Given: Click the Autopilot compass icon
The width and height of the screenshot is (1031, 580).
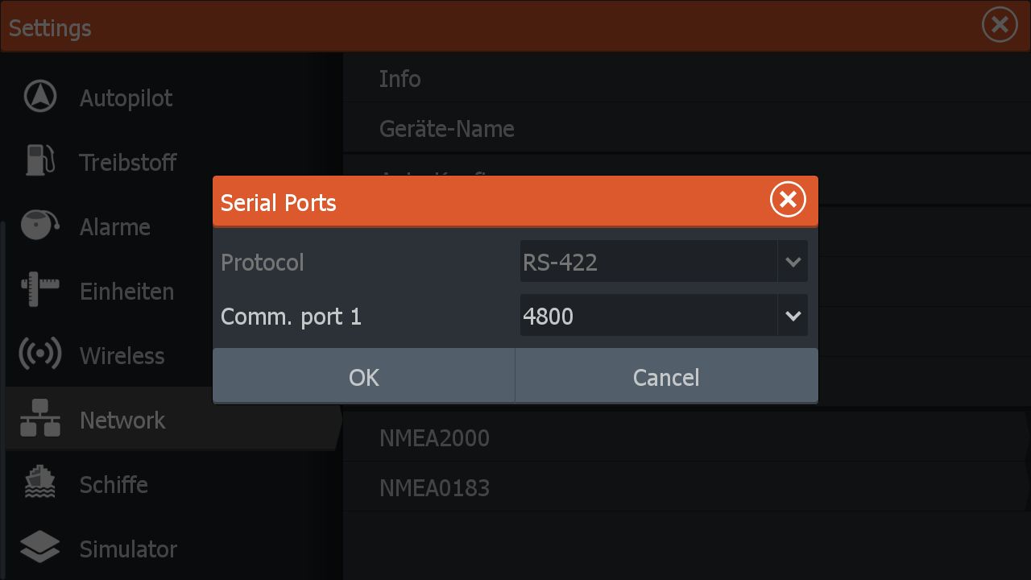Looking at the screenshot, I should coord(39,97).
